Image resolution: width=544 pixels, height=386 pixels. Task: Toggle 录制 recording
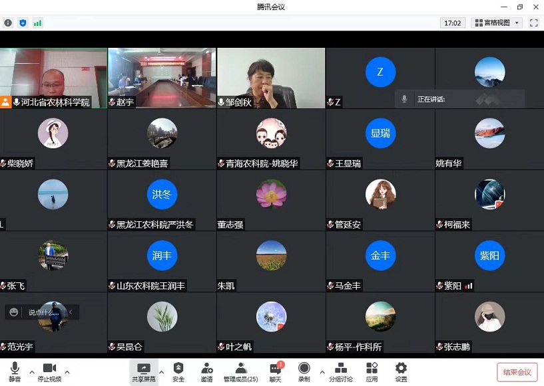(x=304, y=371)
